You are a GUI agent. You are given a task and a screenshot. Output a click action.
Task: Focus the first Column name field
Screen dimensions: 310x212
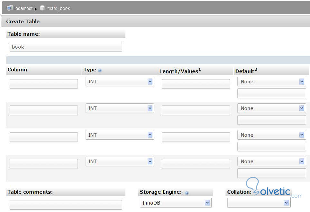[44, 84]
